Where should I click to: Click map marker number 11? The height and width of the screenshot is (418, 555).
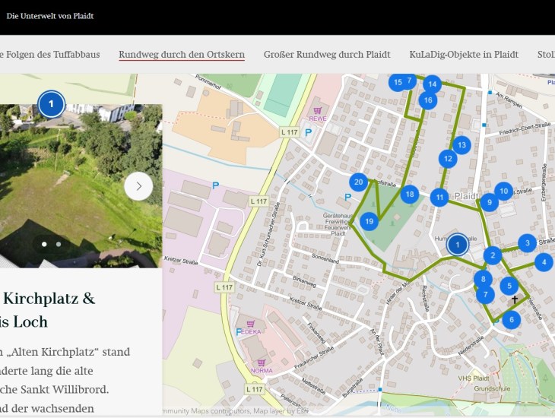(x=439, y=198)
